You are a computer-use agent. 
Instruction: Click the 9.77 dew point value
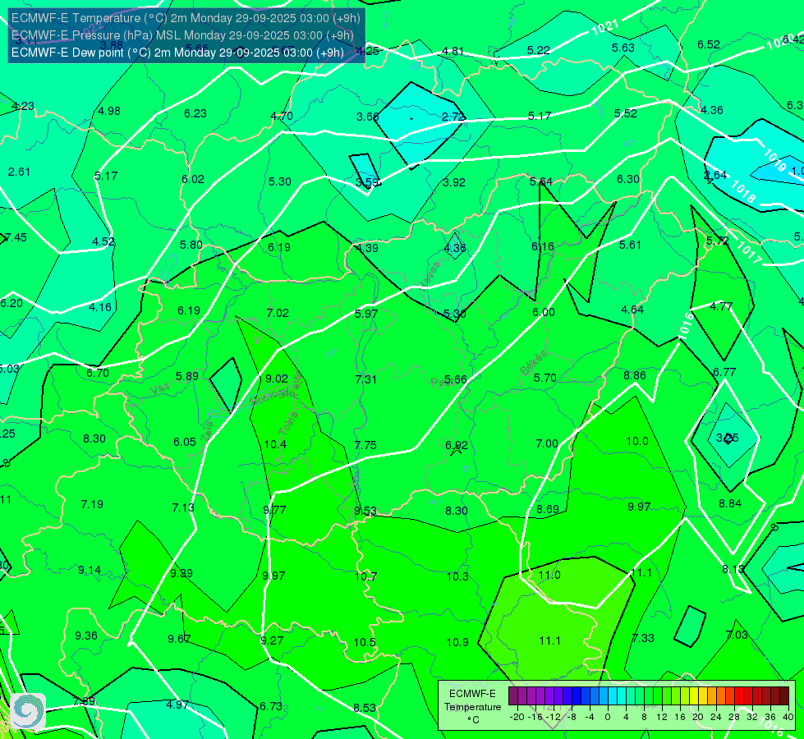click(x=274, y=510)
